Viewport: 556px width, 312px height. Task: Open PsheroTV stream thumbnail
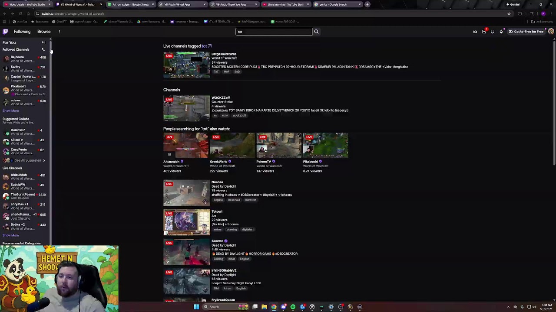(279, 145)
